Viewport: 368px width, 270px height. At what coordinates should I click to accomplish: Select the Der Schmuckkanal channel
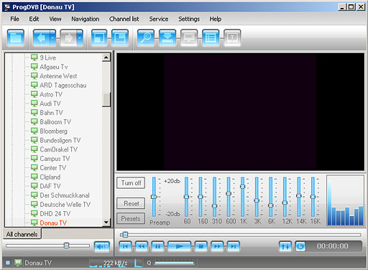pyautogui.click(x=65, y=195)
